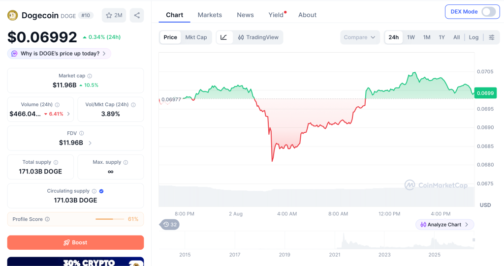The image size is (504, 266).
Task: Expand the Volume (24h) chevron
Action: [x=68, y=114]
